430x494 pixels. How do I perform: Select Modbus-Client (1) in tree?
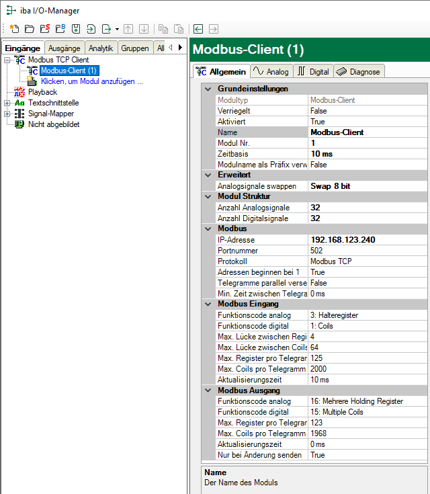[69, 71]
